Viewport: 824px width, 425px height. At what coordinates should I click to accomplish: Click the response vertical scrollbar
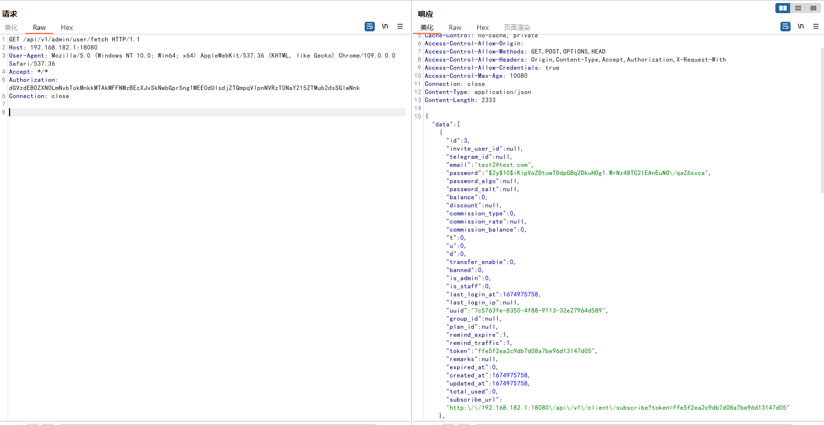tap(821, 121)
